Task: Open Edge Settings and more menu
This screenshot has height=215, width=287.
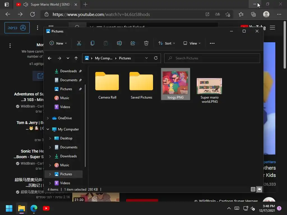Action: point(279,14)
